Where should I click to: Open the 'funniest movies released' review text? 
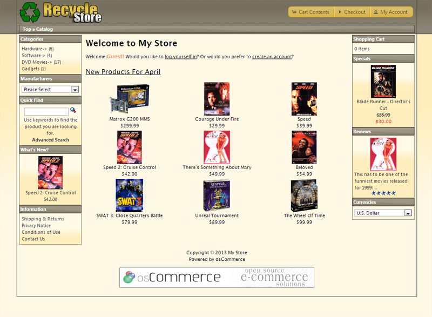[381, 181]
